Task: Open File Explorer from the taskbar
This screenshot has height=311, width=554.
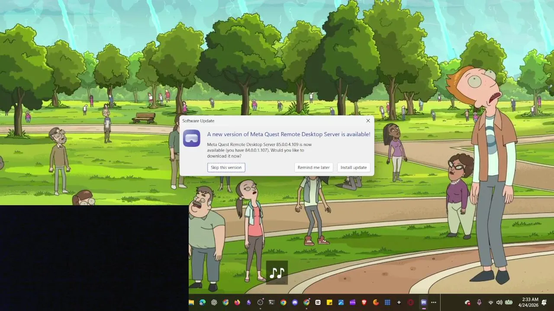Action: tap(191, 302)
